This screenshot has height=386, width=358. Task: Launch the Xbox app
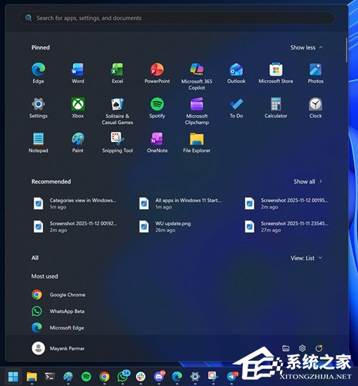[x=78, y=108]
